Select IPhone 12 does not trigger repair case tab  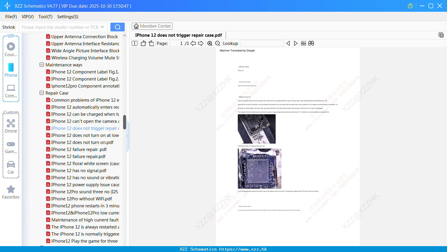pos(178,35)
